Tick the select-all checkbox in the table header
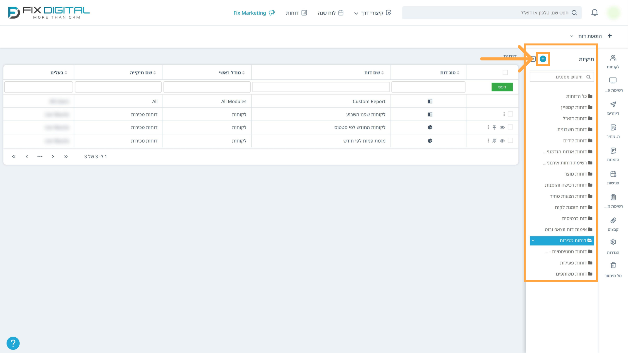This screenshot has width=628, height=353. coord(505,73)
